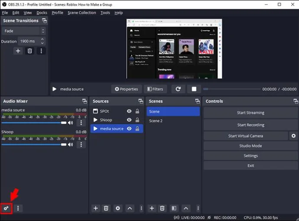Float the Audio Mixer dock
The width and height of the screenshot is (299, 221).
pos(84,101)
